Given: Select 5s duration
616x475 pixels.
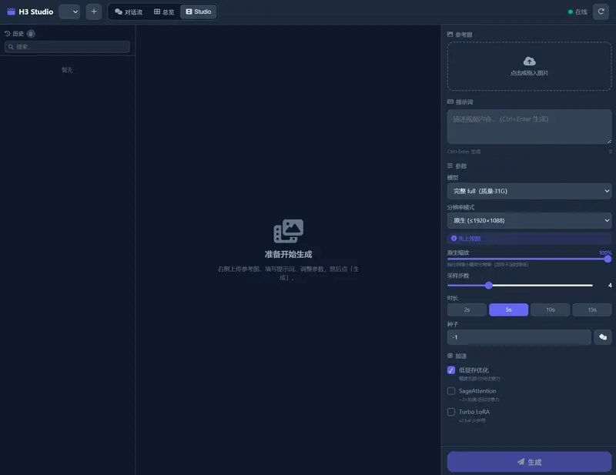Looking at the screenshot, I should coord(508,309).
